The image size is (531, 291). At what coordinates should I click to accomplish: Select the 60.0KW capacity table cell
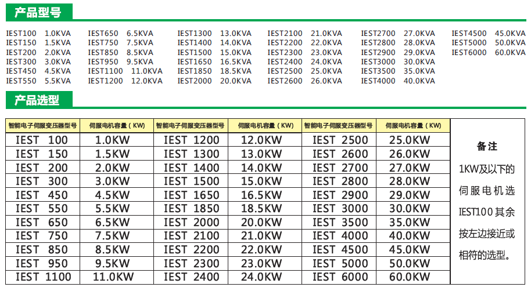(410, 277)
